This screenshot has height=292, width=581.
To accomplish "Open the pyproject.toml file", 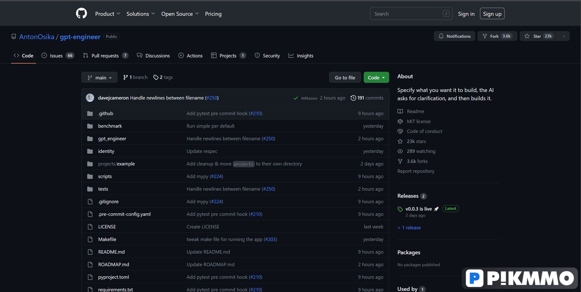I will pyautogui.click(x=113, y=277).
